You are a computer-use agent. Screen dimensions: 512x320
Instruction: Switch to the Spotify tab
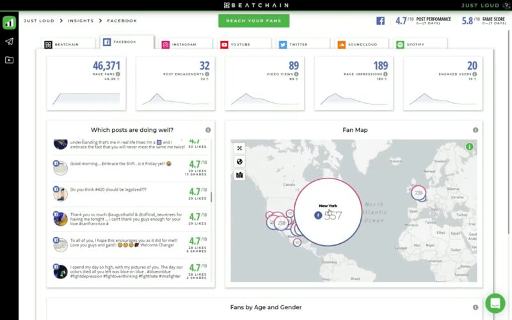click(x=420, y=44)
